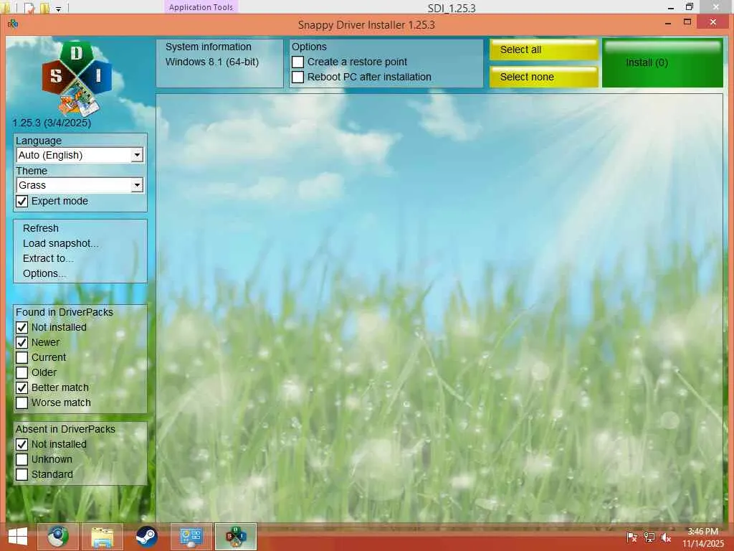Click Refresh in the side panel

[x=41, y=228]
